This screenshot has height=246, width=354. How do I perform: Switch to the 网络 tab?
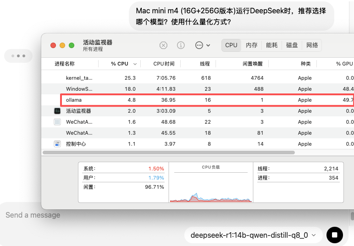click(x=312, y=45)
